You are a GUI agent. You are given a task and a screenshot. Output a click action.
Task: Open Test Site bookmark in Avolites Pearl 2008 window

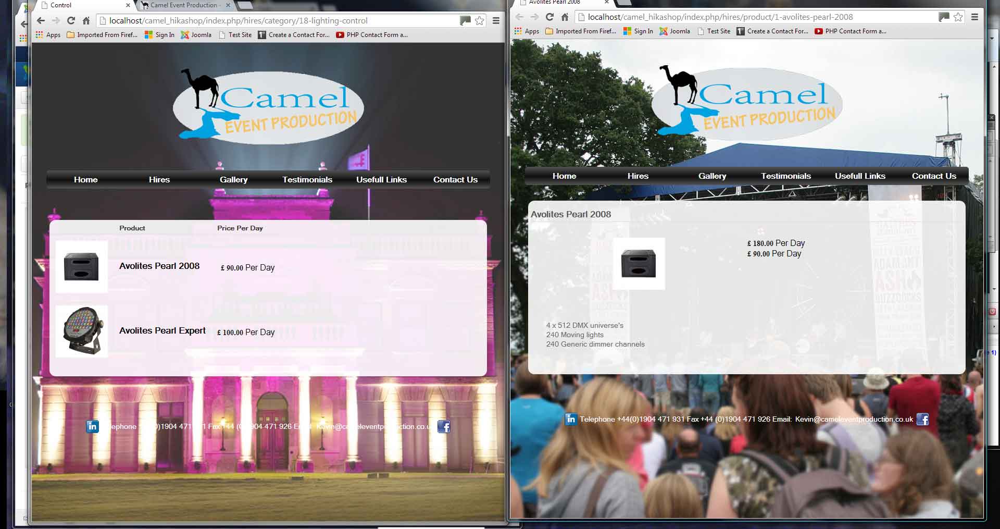(714, 31)
